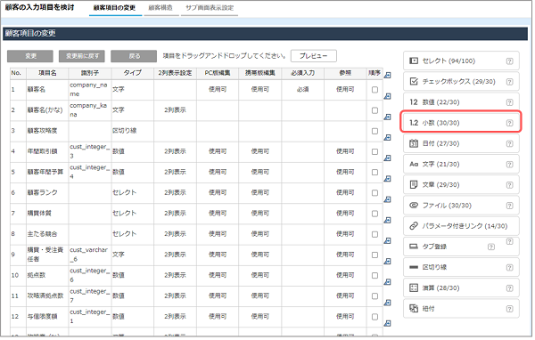
Task: Click insert-position icon beside the table header row
Action: click(x=387, y=76)
